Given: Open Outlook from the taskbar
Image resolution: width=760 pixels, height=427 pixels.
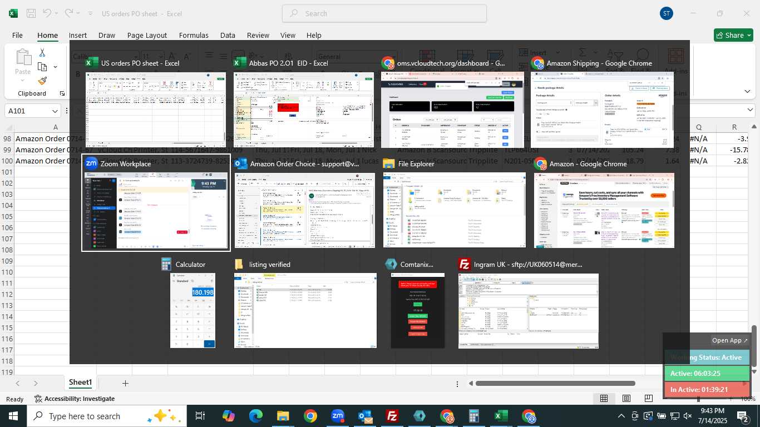Looking at the screenshot, I should (x=365, y=416).
